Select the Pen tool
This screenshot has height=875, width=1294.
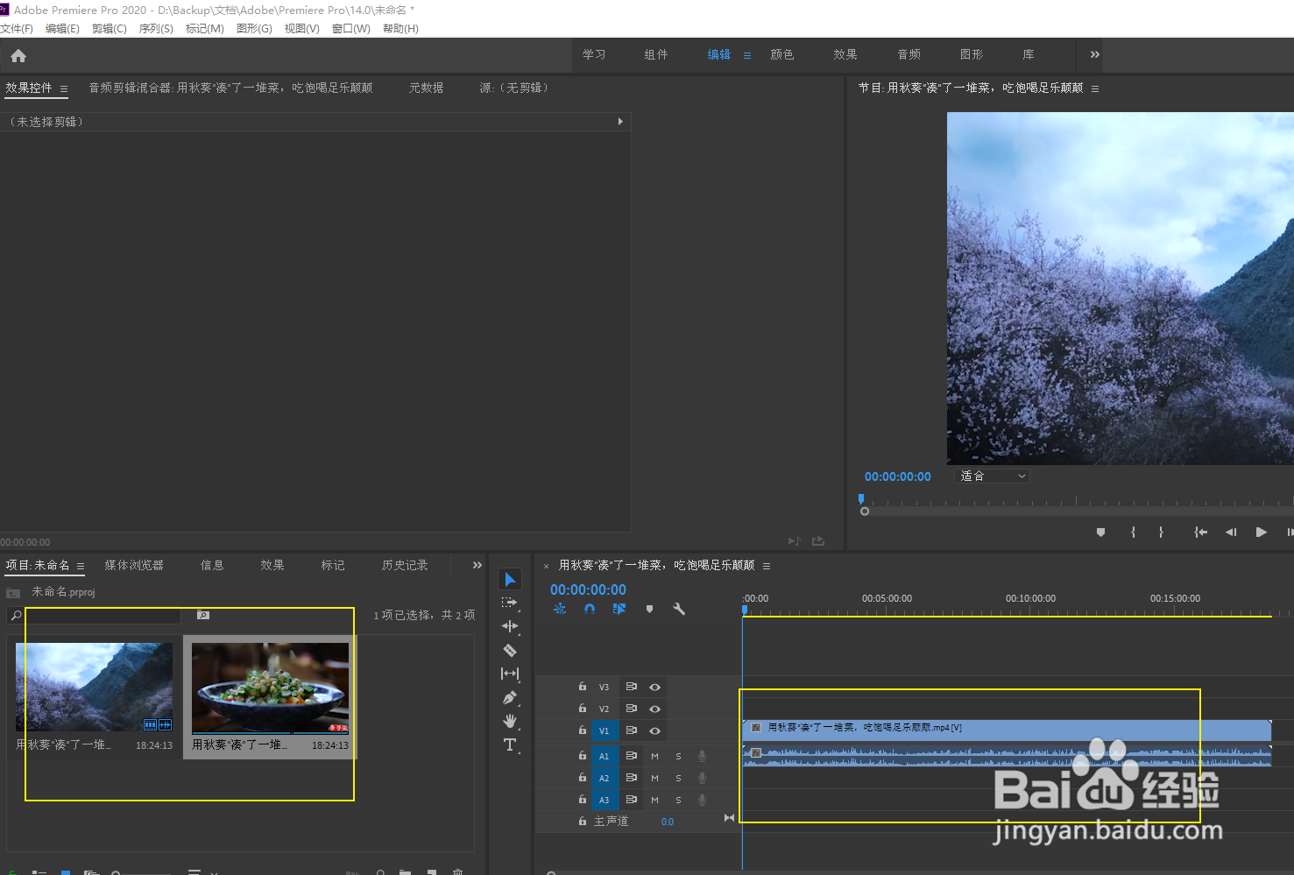[x=510, y=698]
